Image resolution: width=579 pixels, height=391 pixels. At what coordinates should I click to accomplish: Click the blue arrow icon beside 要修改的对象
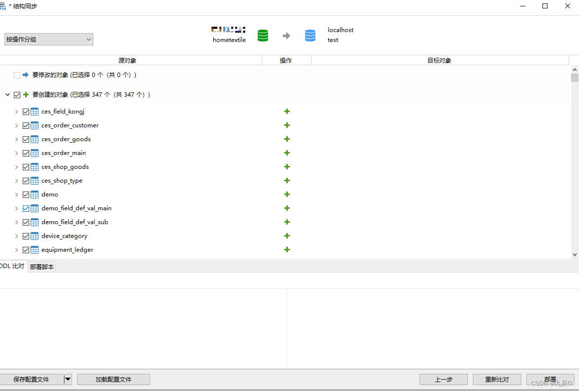click(x=25, y=75)
